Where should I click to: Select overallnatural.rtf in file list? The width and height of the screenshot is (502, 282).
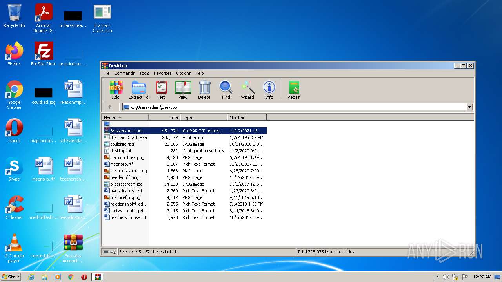pyautogui.click(x=185, y=191)
